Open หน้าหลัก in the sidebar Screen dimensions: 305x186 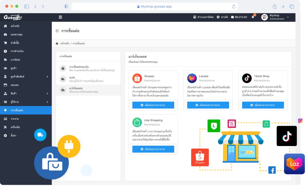click(26, 26)
